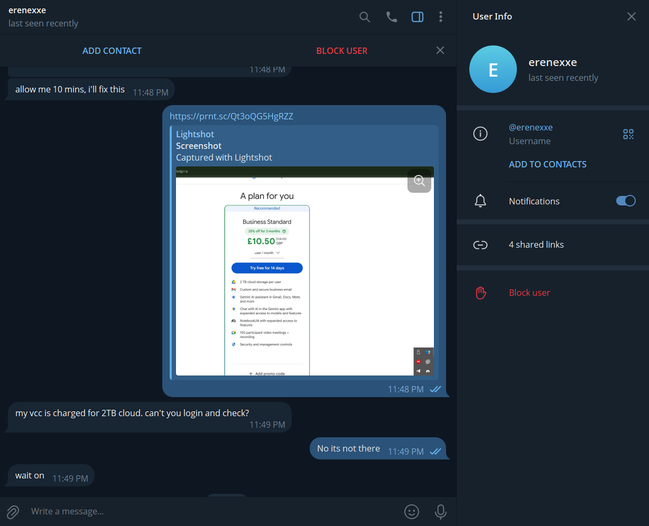Close the User Info panel
The width and height of the screenshot is (649, 526).
click(x=632, y=16)
